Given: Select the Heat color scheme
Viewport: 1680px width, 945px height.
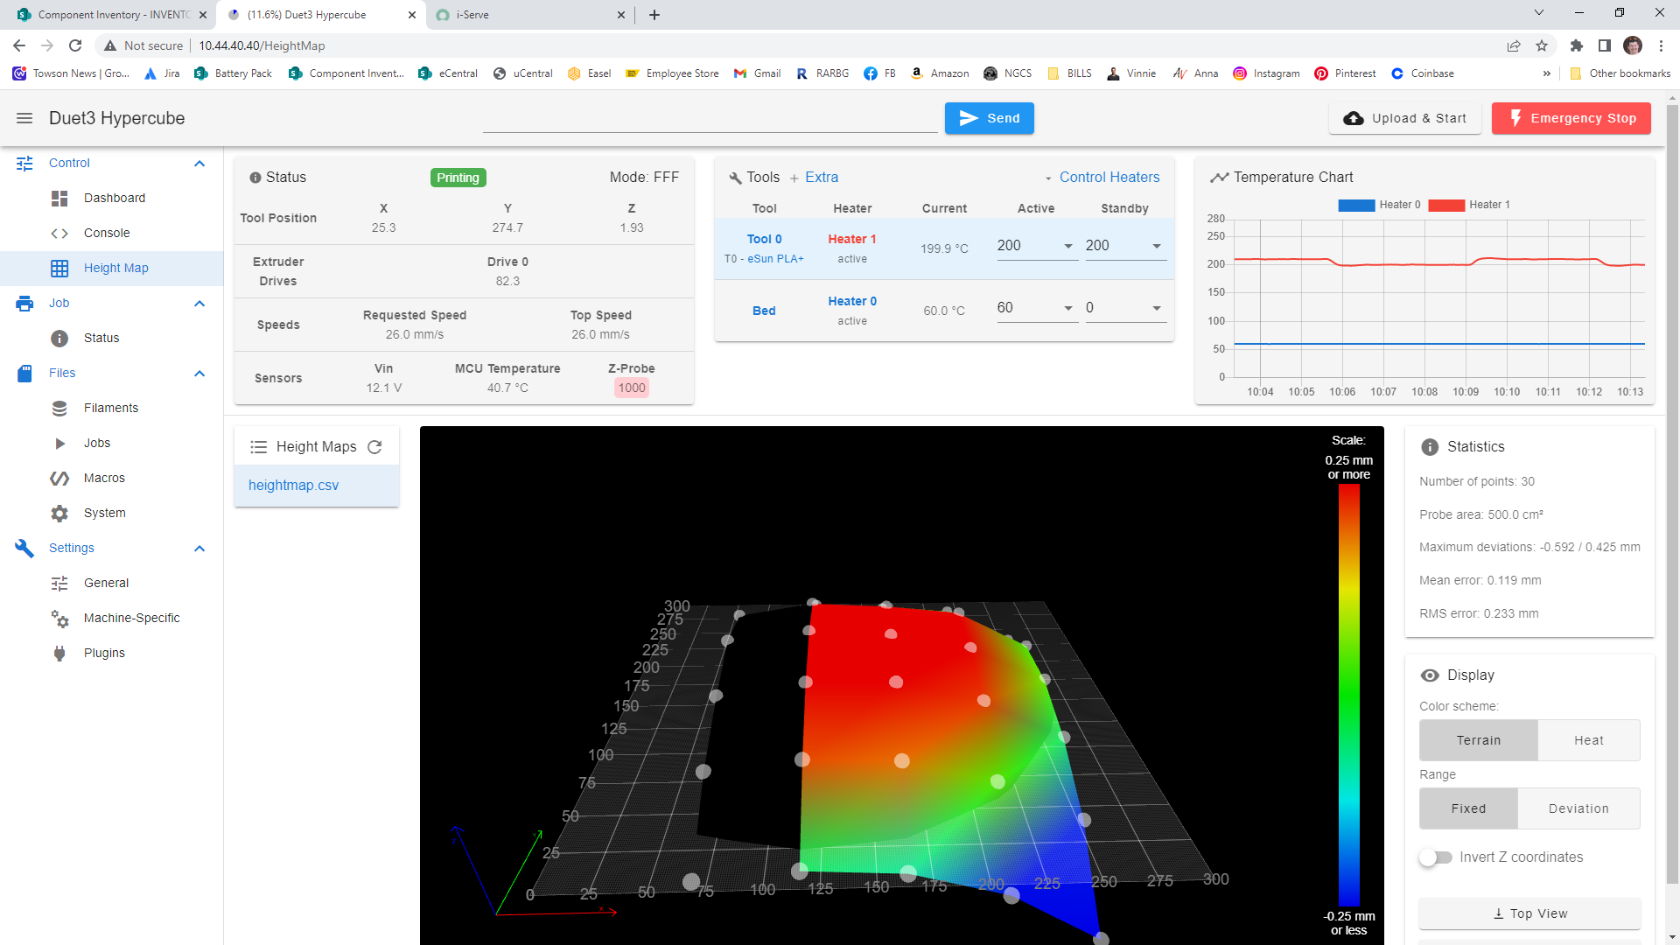Looking at the screenshot, I should (x=1588, y=740).
